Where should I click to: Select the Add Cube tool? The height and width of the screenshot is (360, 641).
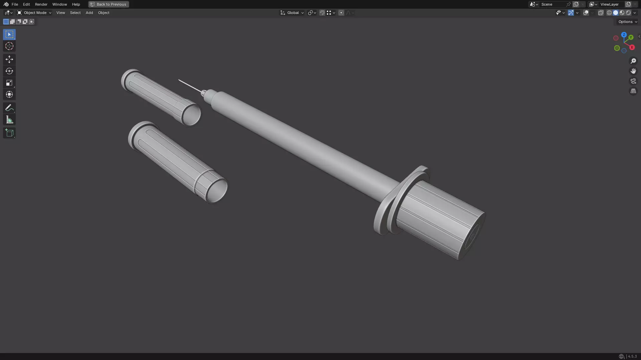tap(9, 133)
